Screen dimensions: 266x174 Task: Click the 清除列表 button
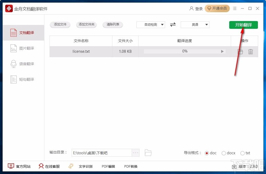click(113, 24)
